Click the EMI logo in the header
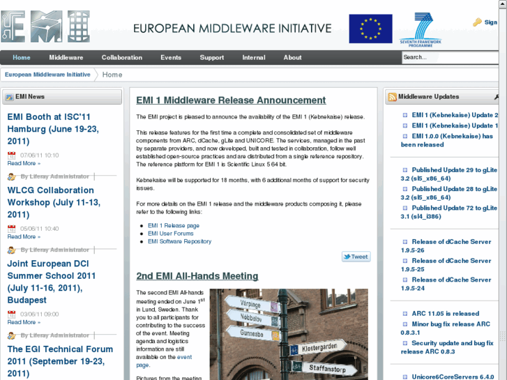The image size is (507, 380). [x=45, y=26]
